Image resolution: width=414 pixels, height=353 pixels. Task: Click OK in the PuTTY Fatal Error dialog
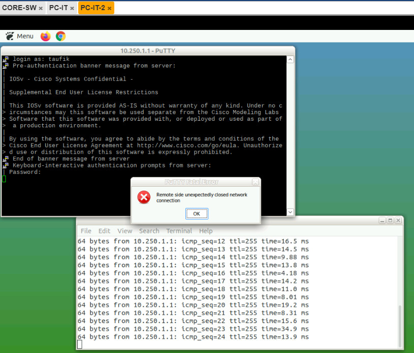[x=197, y=214]
